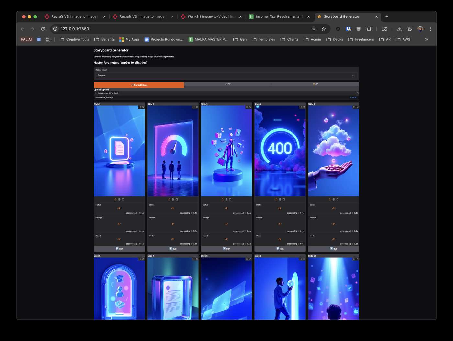Click the zoom magnifier icon in address bar

[x=314, y=29]
